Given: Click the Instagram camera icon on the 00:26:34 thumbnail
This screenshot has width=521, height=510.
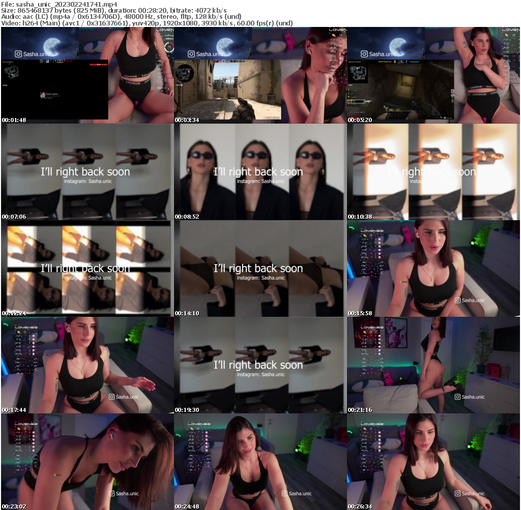Looking at the screenshot, I should tap(457, 494).
